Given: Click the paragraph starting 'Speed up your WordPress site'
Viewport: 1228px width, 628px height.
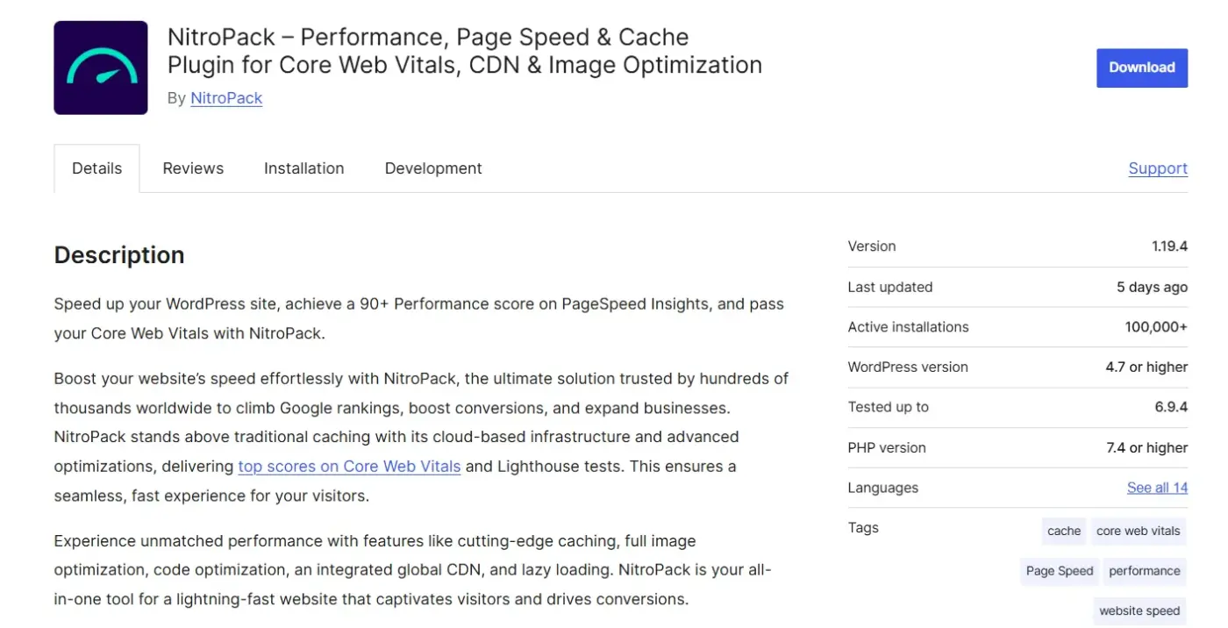Looking at the screenshot, I should coord(419,318).
